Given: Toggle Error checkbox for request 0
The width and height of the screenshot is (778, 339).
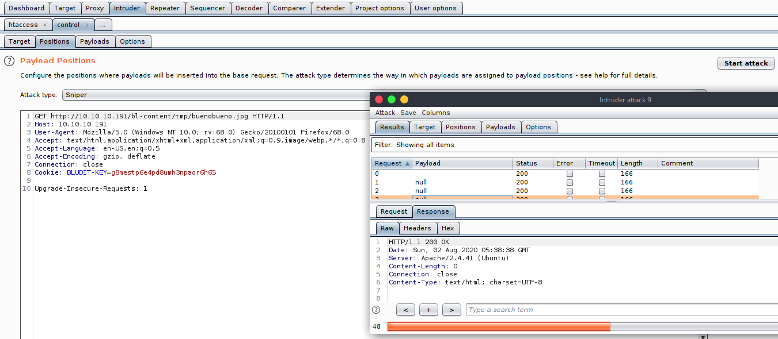Looking at the screenshot, I should (x=570, y=174).
